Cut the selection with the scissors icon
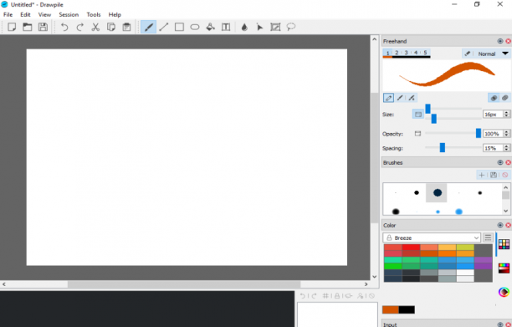The image size is (512, 327). coord(95,27)
